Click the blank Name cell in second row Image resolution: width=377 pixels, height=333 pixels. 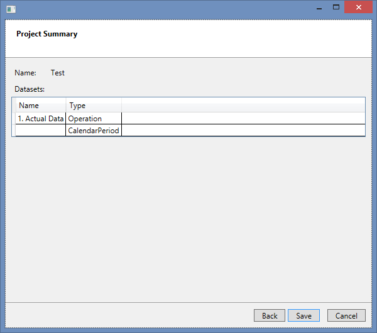pos(40,131)
